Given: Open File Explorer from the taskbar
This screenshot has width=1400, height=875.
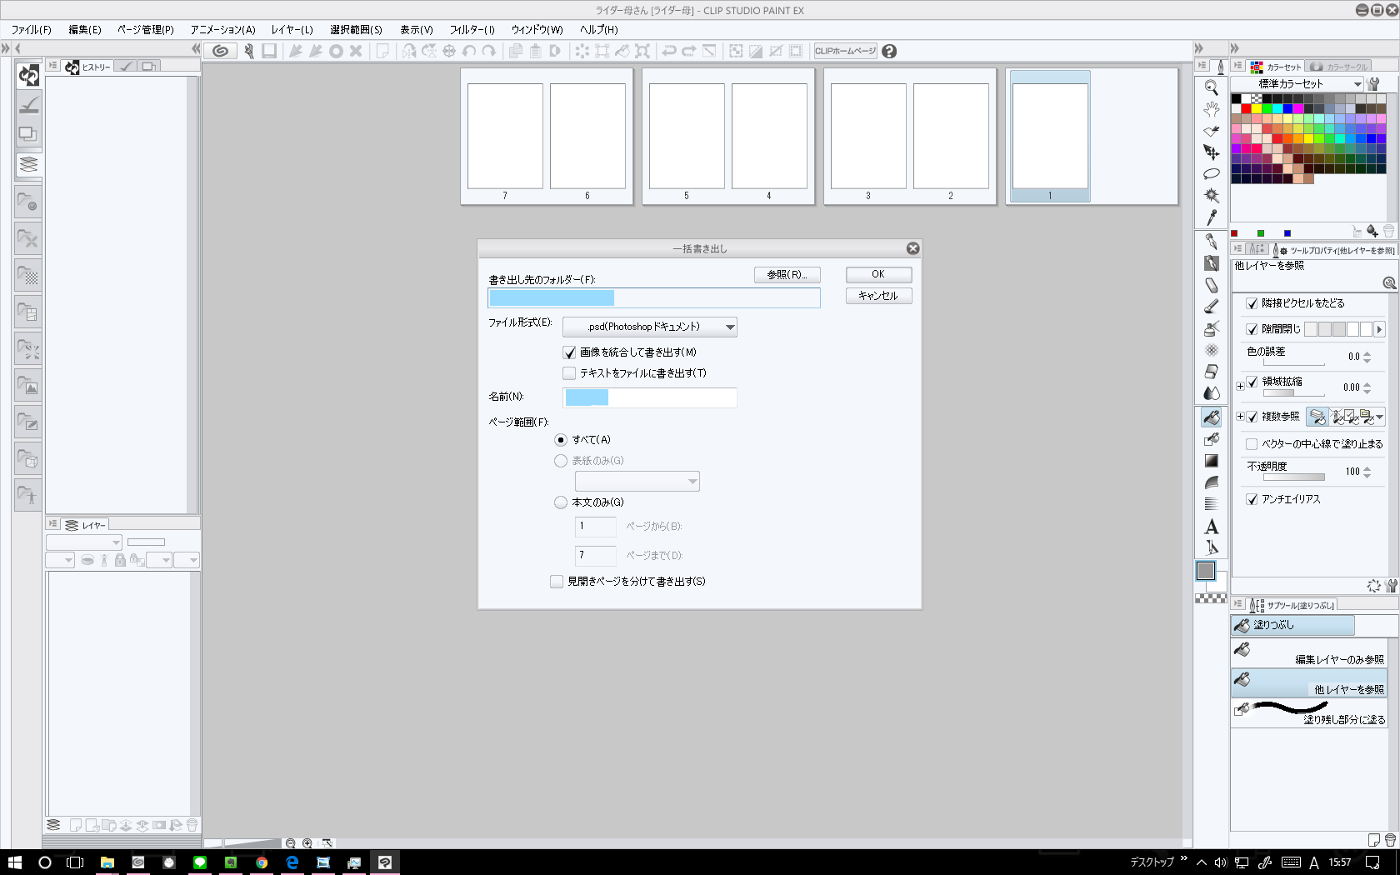Looking at the screenshot, I should [x=107, y=862].
